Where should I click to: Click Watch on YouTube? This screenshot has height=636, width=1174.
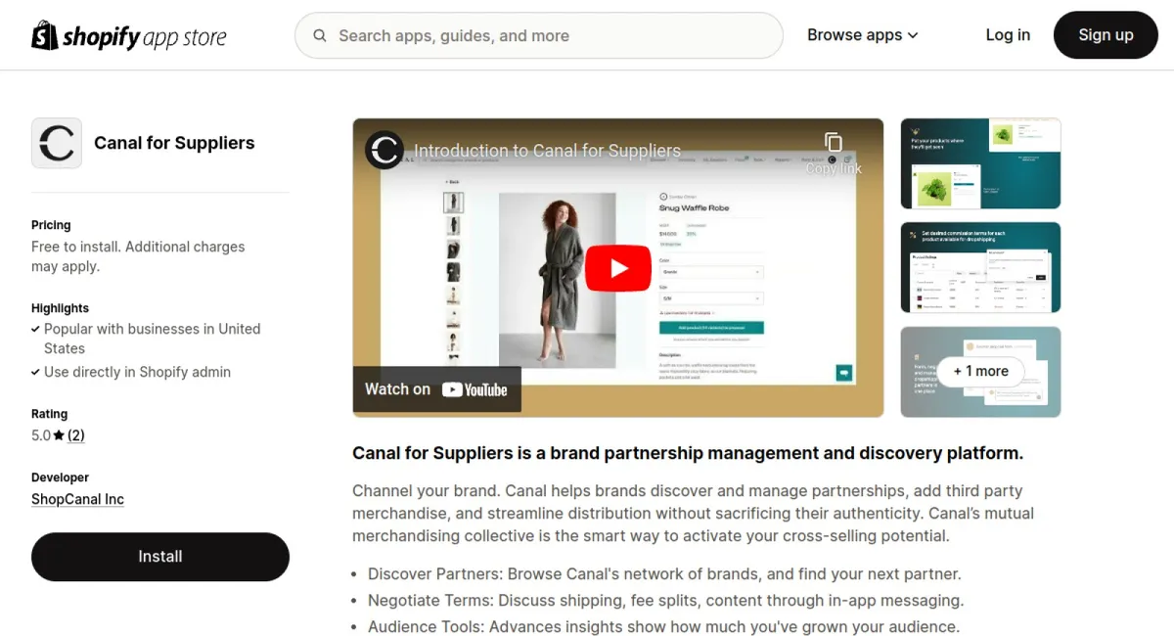coord(436,389)
